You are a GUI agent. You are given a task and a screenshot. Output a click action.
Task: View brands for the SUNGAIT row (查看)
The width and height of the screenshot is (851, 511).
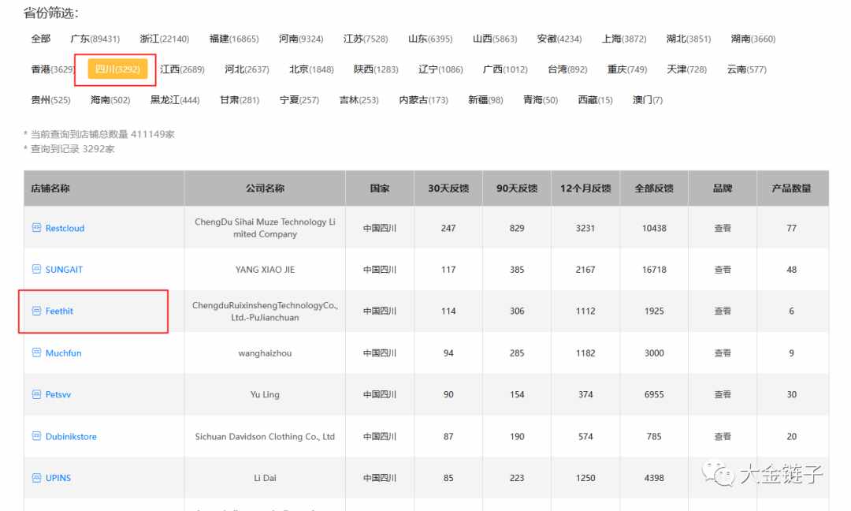[x=722, y=270]
